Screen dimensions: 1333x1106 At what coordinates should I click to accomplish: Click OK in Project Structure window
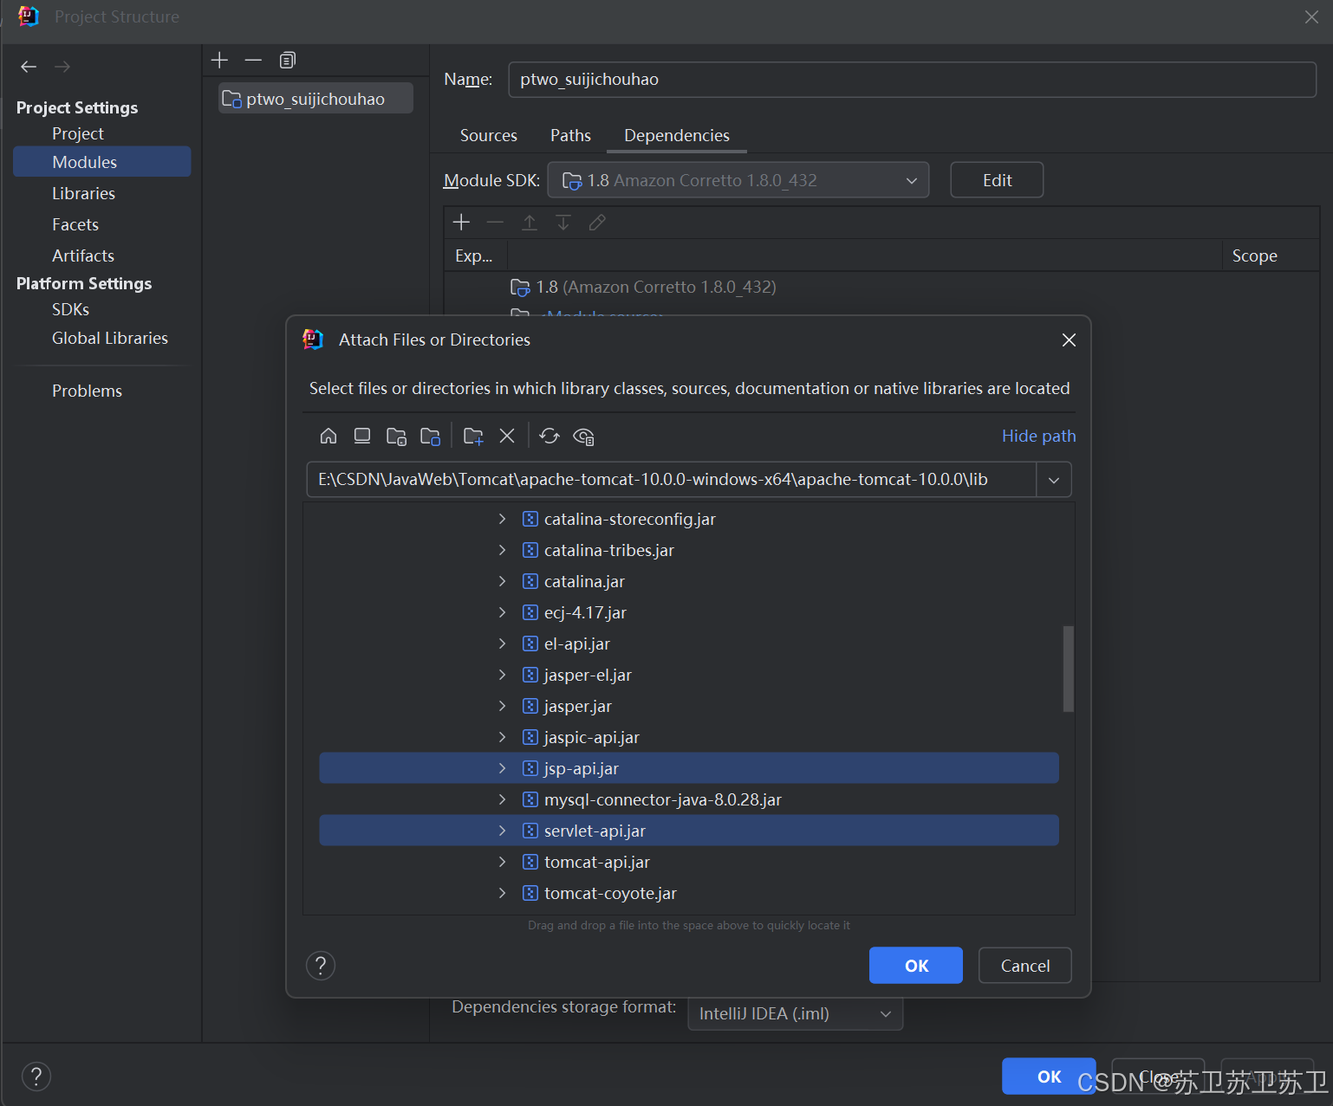(x=1049, y=1077)
